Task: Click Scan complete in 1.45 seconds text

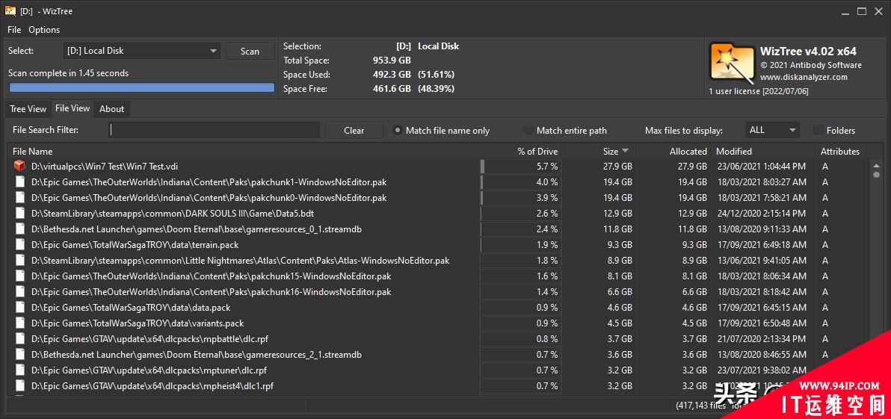Action: 68,72
